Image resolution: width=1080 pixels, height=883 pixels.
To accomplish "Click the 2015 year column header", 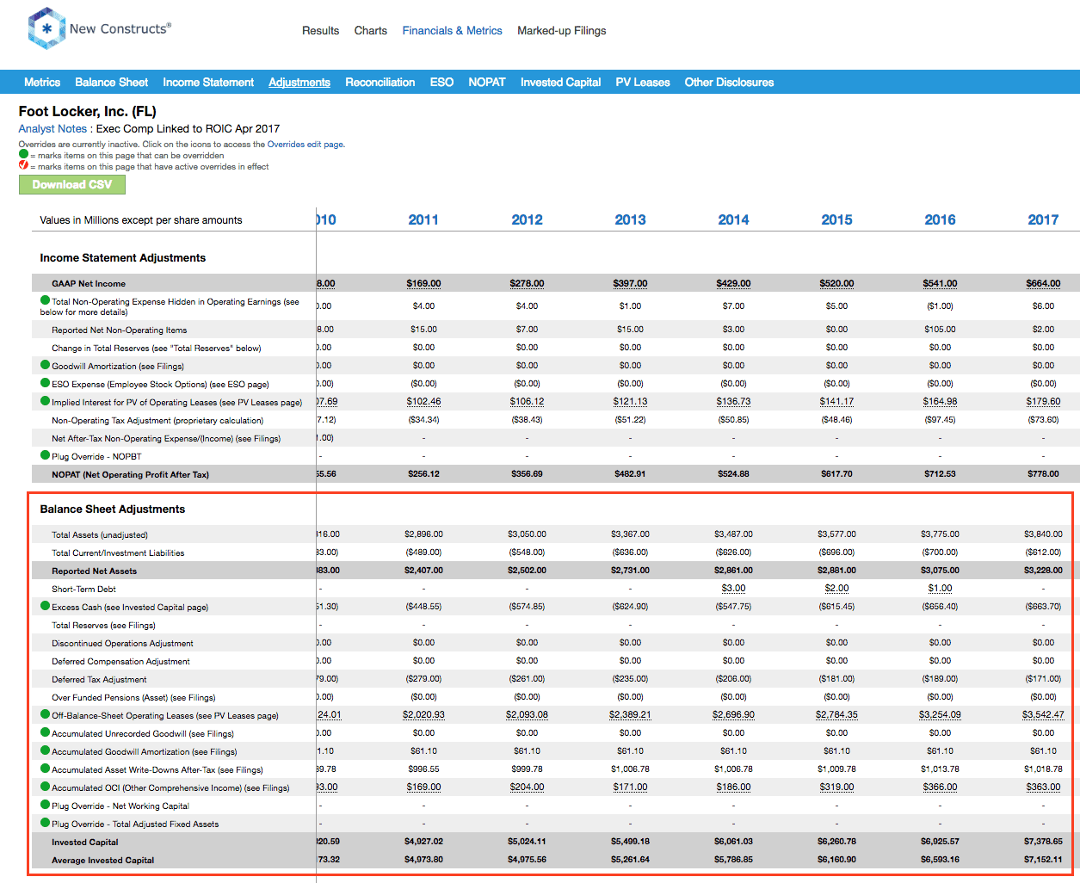I will click(837, 219).
